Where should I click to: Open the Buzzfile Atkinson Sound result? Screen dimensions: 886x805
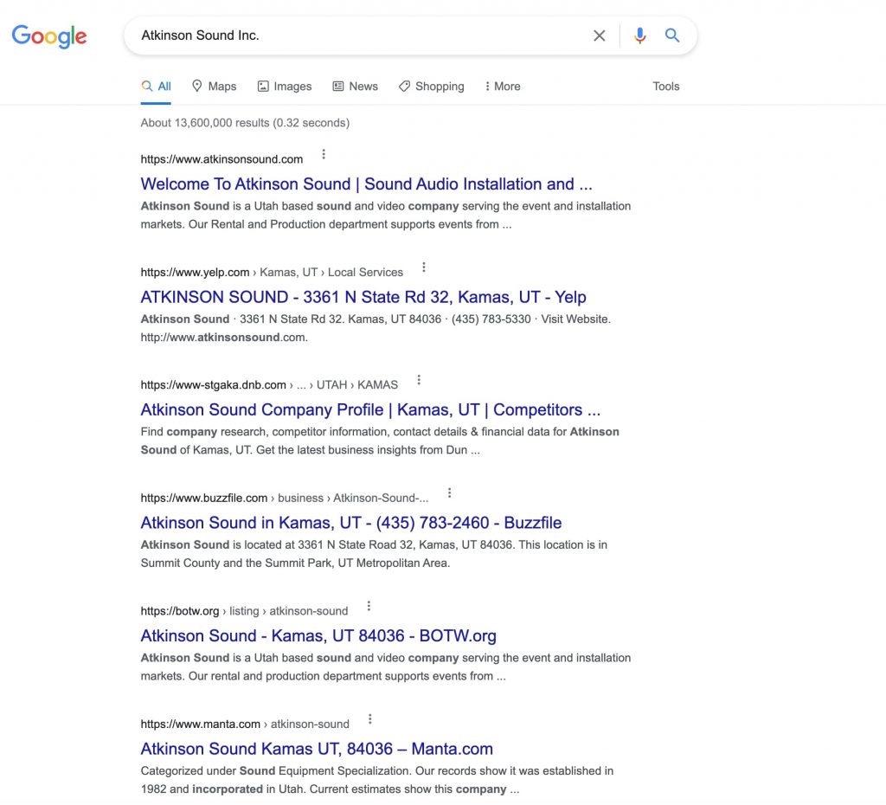(351, 523)
